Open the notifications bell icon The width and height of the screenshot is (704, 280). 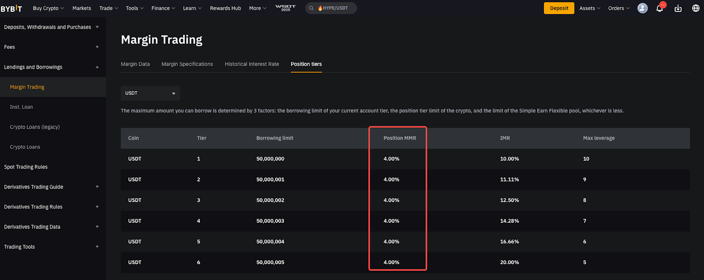click(x=660, y=8)
